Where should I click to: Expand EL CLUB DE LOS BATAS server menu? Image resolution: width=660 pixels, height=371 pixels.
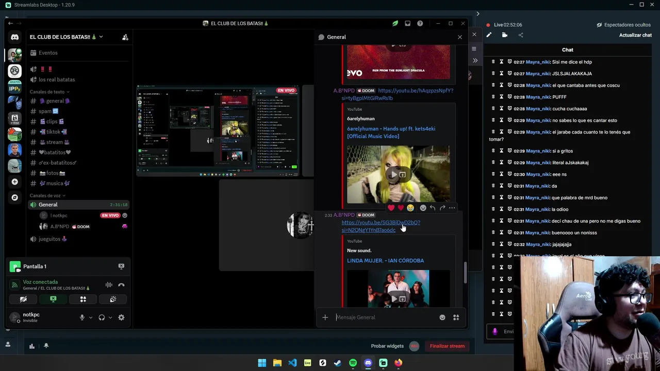[x=66, y=37]
